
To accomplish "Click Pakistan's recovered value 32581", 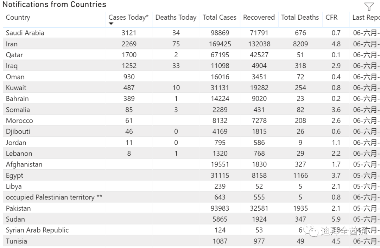I will pyautogui.click(x=259, y=209).
